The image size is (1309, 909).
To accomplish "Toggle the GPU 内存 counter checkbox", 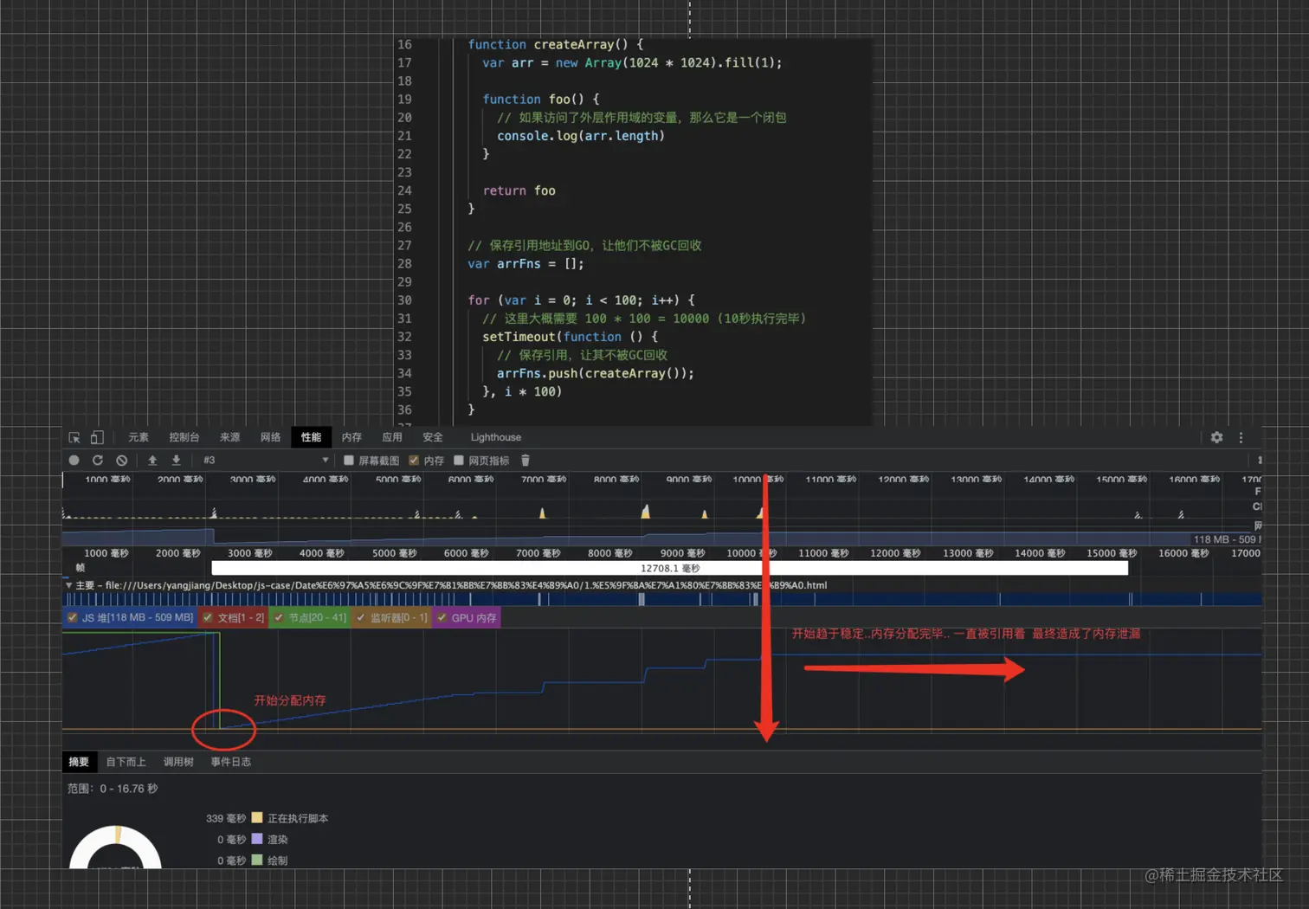I will [442, 618].
